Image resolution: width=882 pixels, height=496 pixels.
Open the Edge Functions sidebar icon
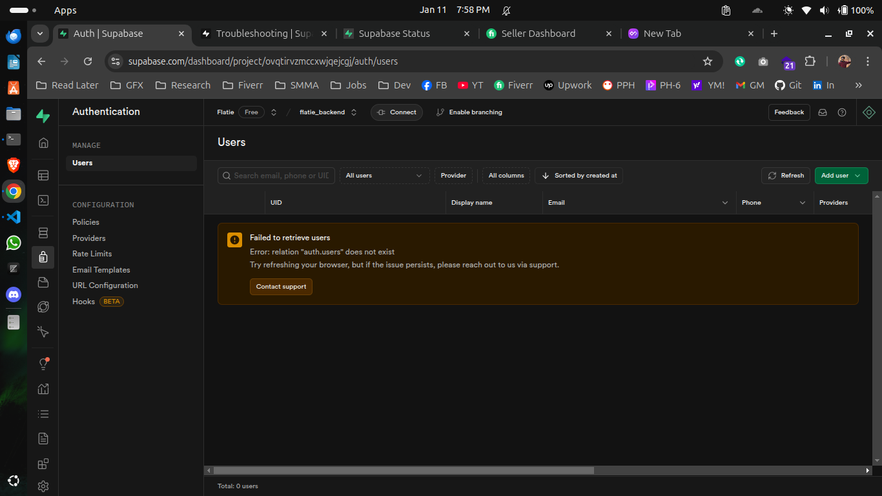(43, 307)
